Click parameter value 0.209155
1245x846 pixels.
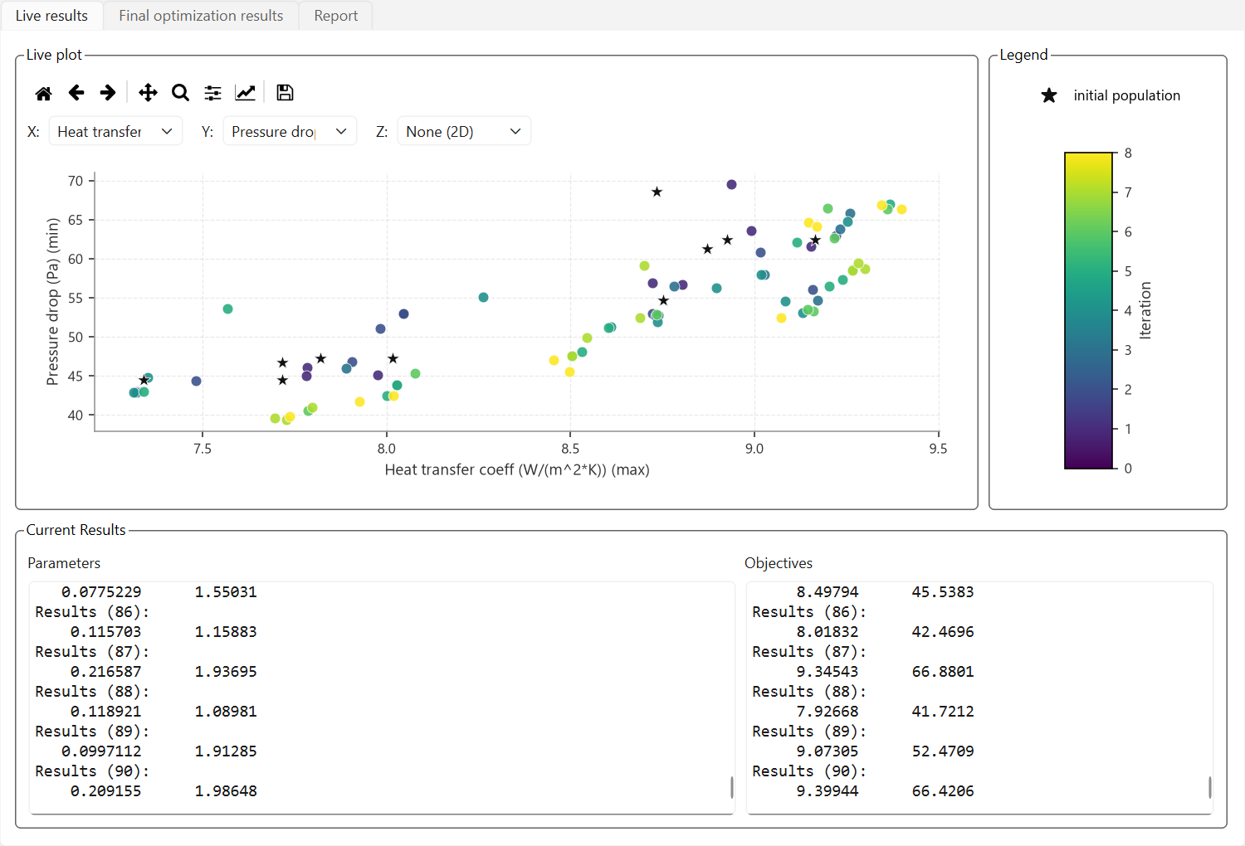coord(105,791)
